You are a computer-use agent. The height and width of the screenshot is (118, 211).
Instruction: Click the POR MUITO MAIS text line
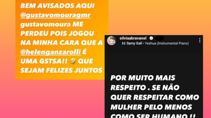pos(143,78)
